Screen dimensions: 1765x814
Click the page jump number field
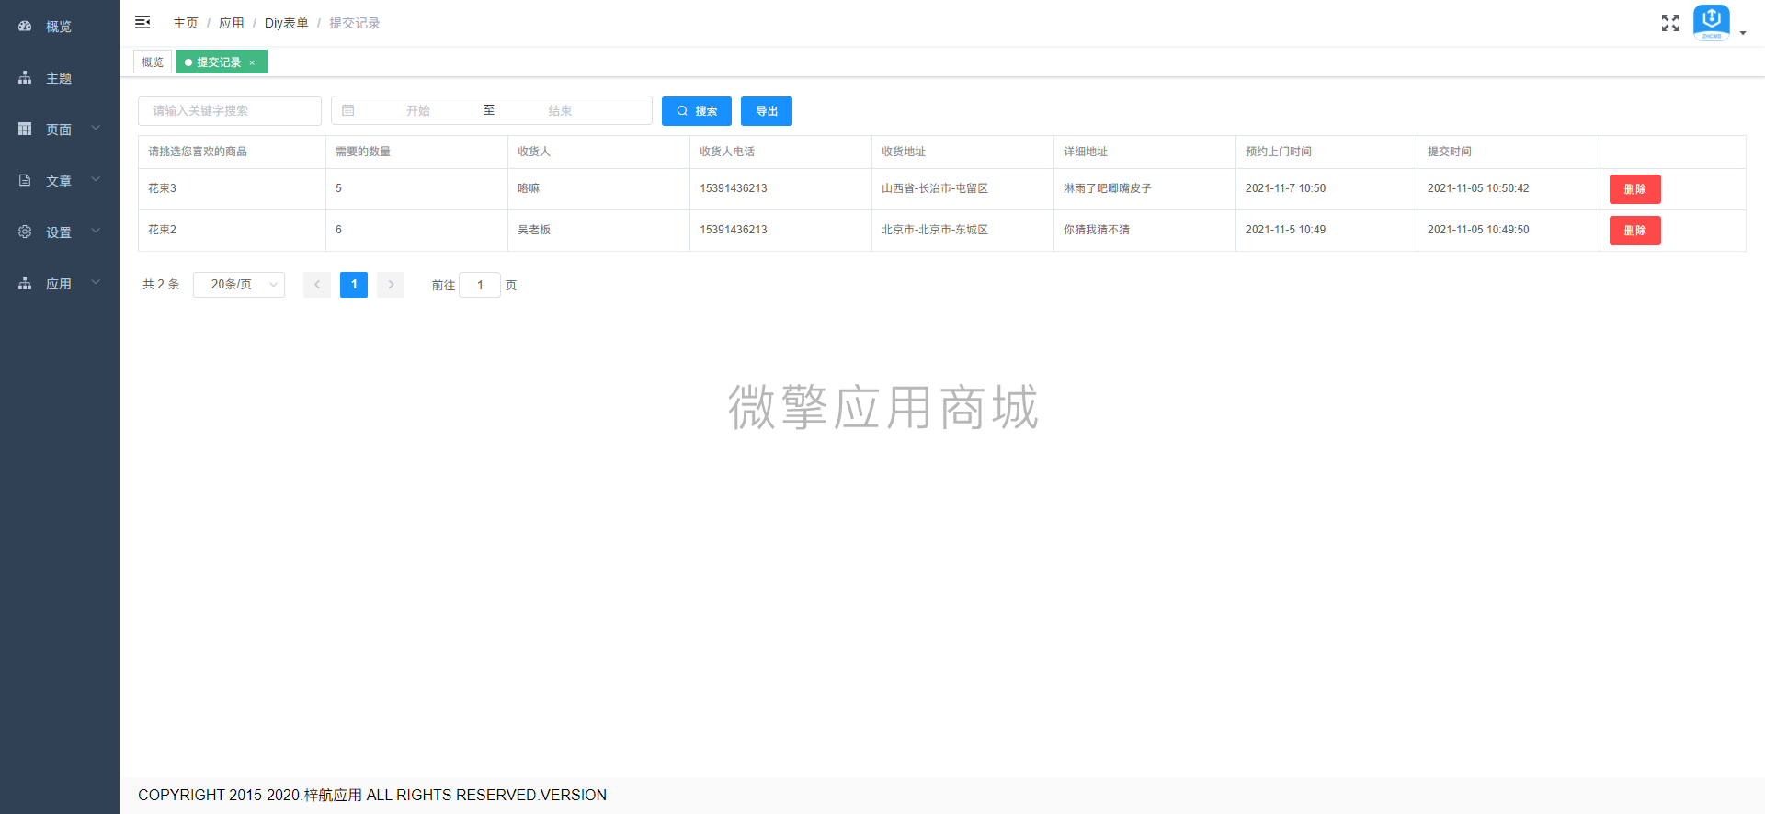point(480,285)
